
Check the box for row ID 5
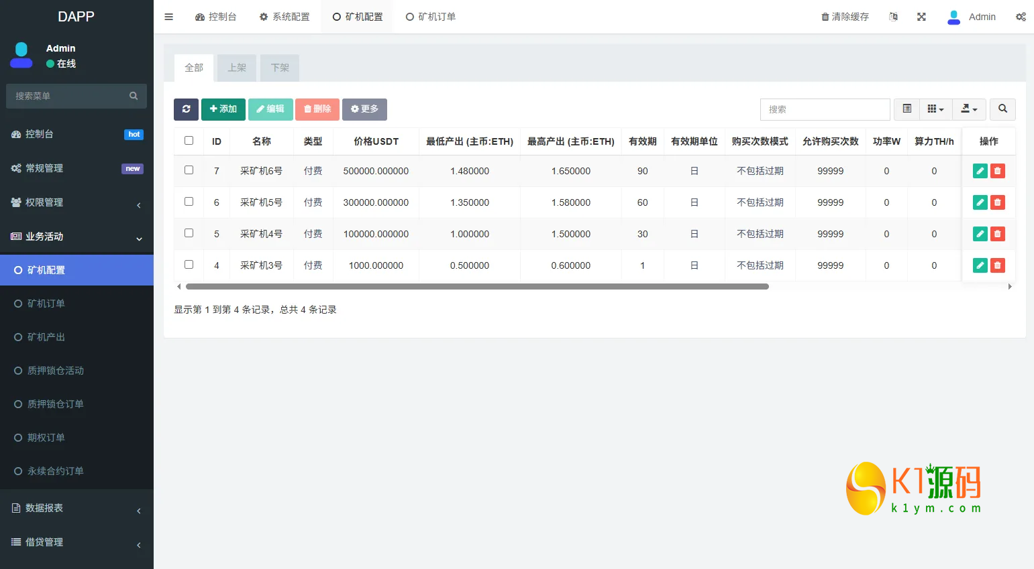pos(189,233)
